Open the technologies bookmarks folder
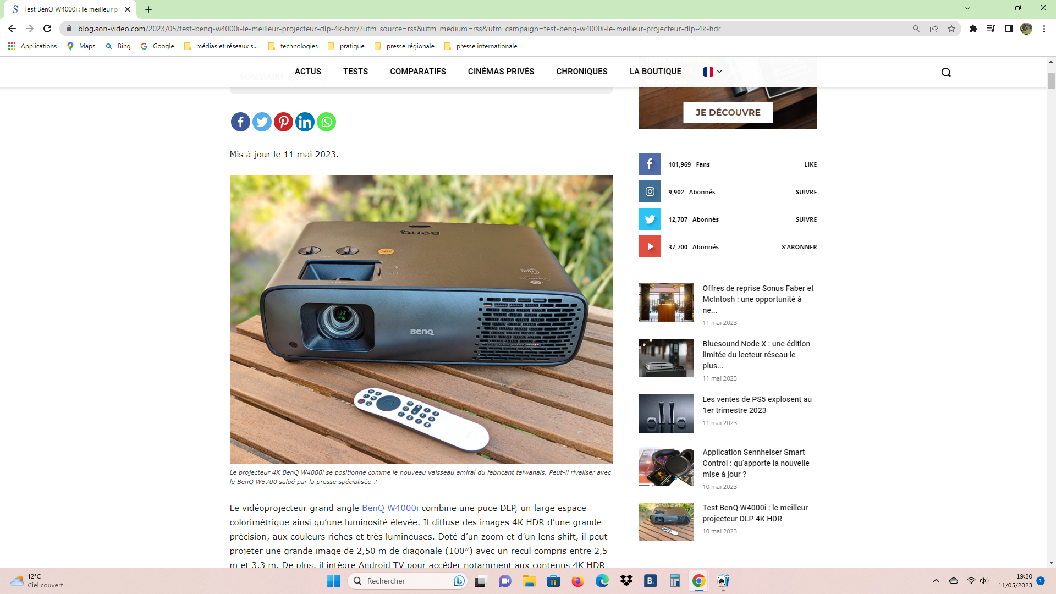The image size is (1056, 594). (293, 46)
